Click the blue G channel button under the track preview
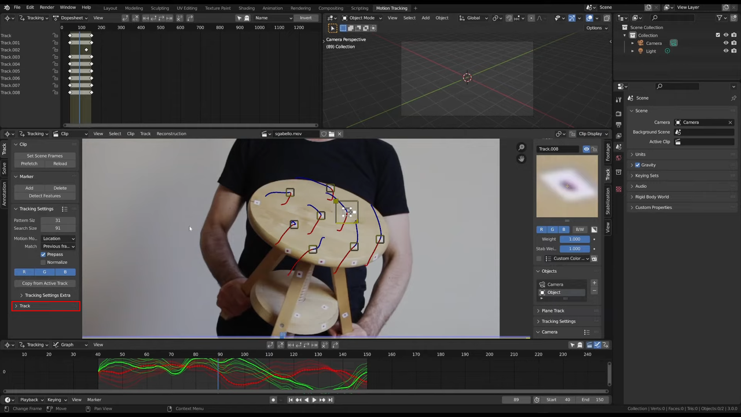Screen dimensions: 741x417 click(552, 229)
